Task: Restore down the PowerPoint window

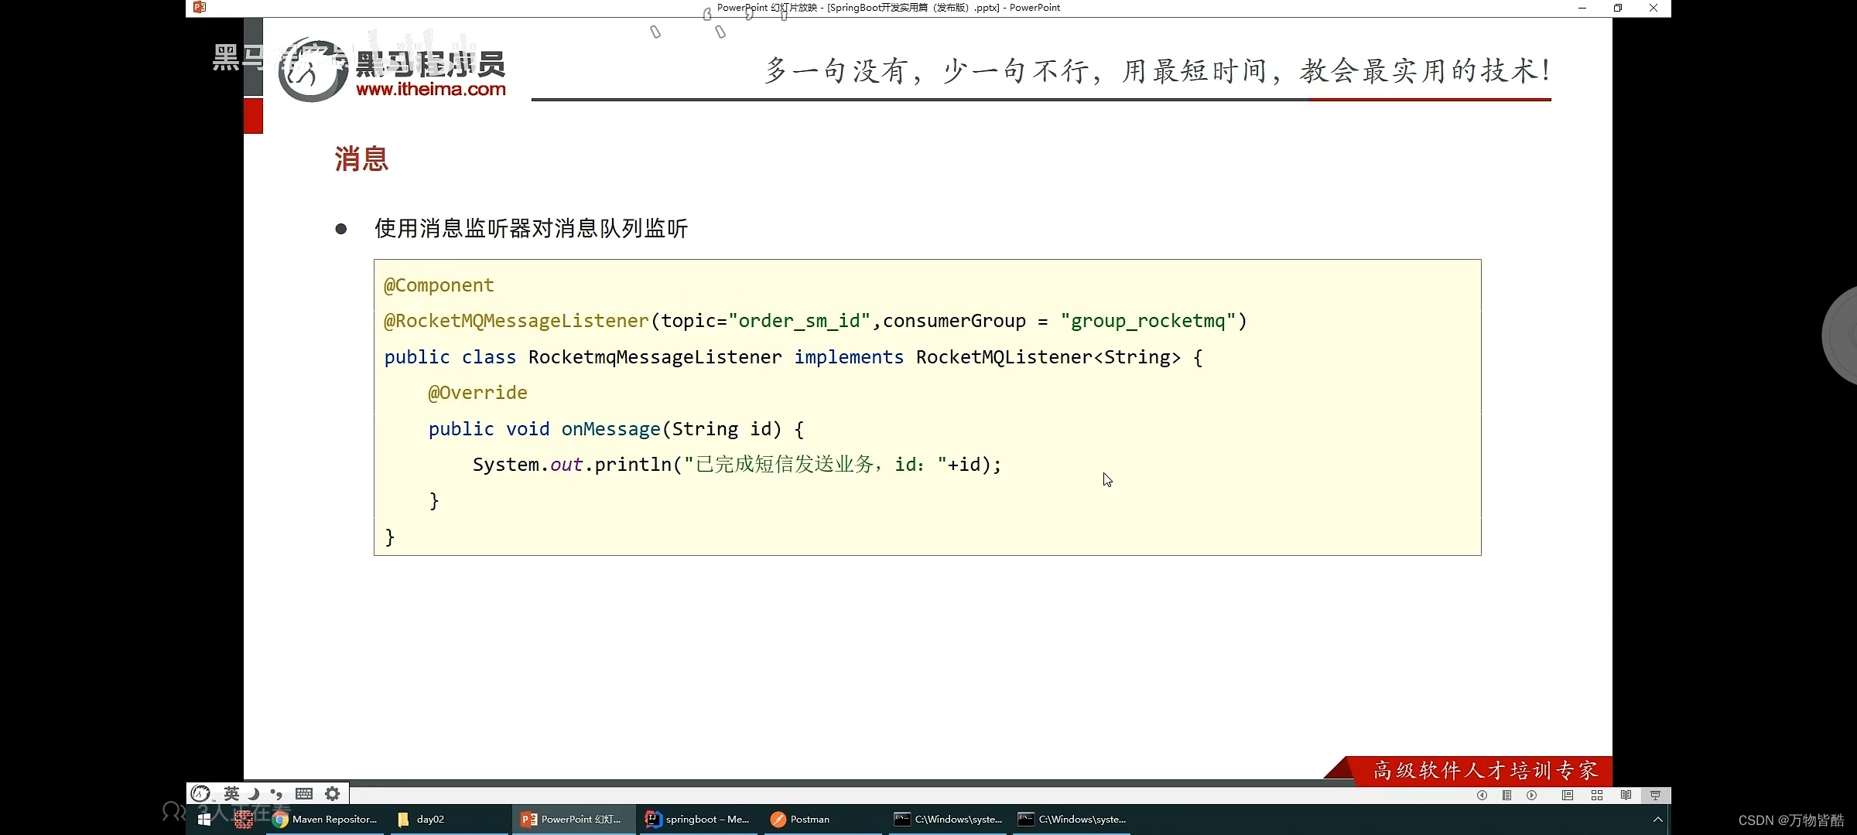Action: coord(1618,8)
